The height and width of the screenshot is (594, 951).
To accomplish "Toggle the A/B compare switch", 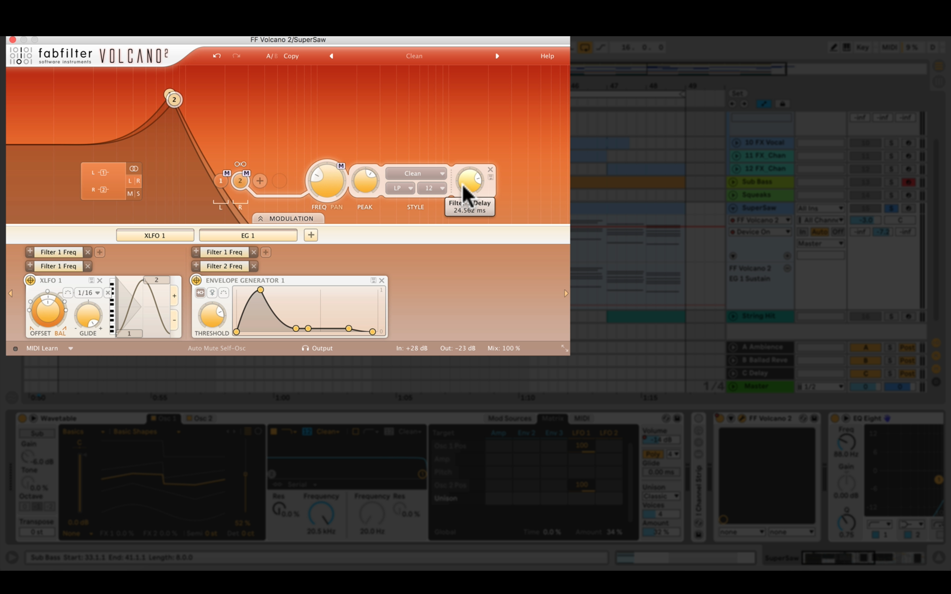I will [x=271, y=56].
